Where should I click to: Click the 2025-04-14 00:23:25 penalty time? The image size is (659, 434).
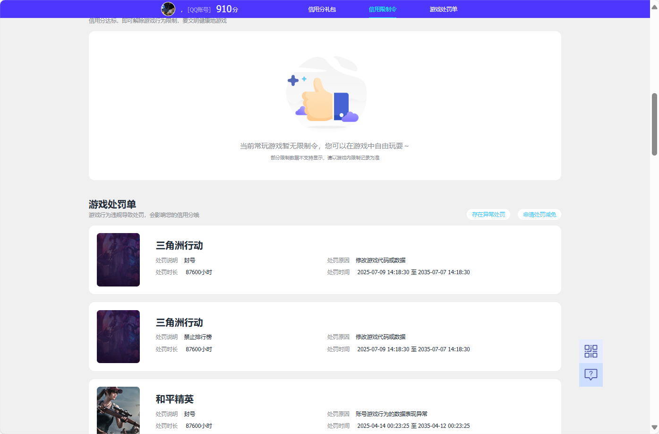[413, 426]
